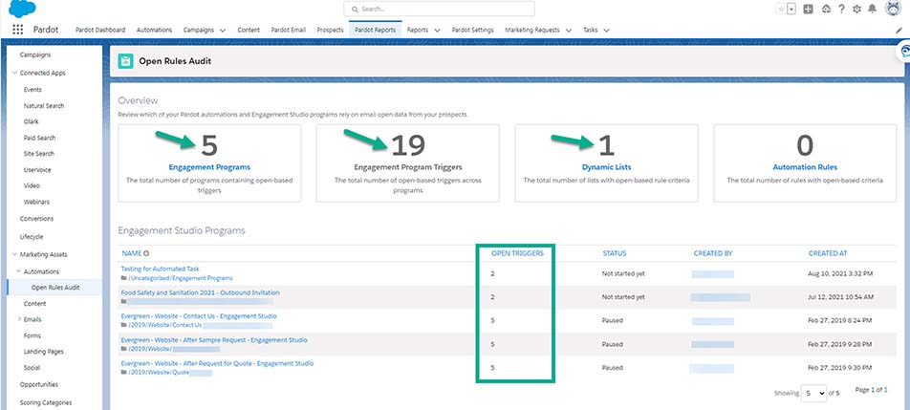The image size is (910, 410).
Task: Open the notifications bell
Action: [873, 10]
